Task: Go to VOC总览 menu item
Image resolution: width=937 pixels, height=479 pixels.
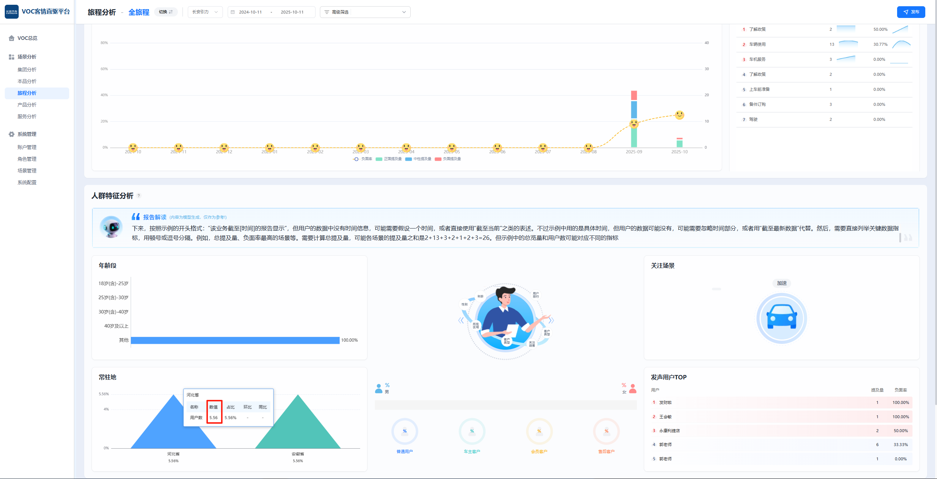Action: (x=27, y=38)
